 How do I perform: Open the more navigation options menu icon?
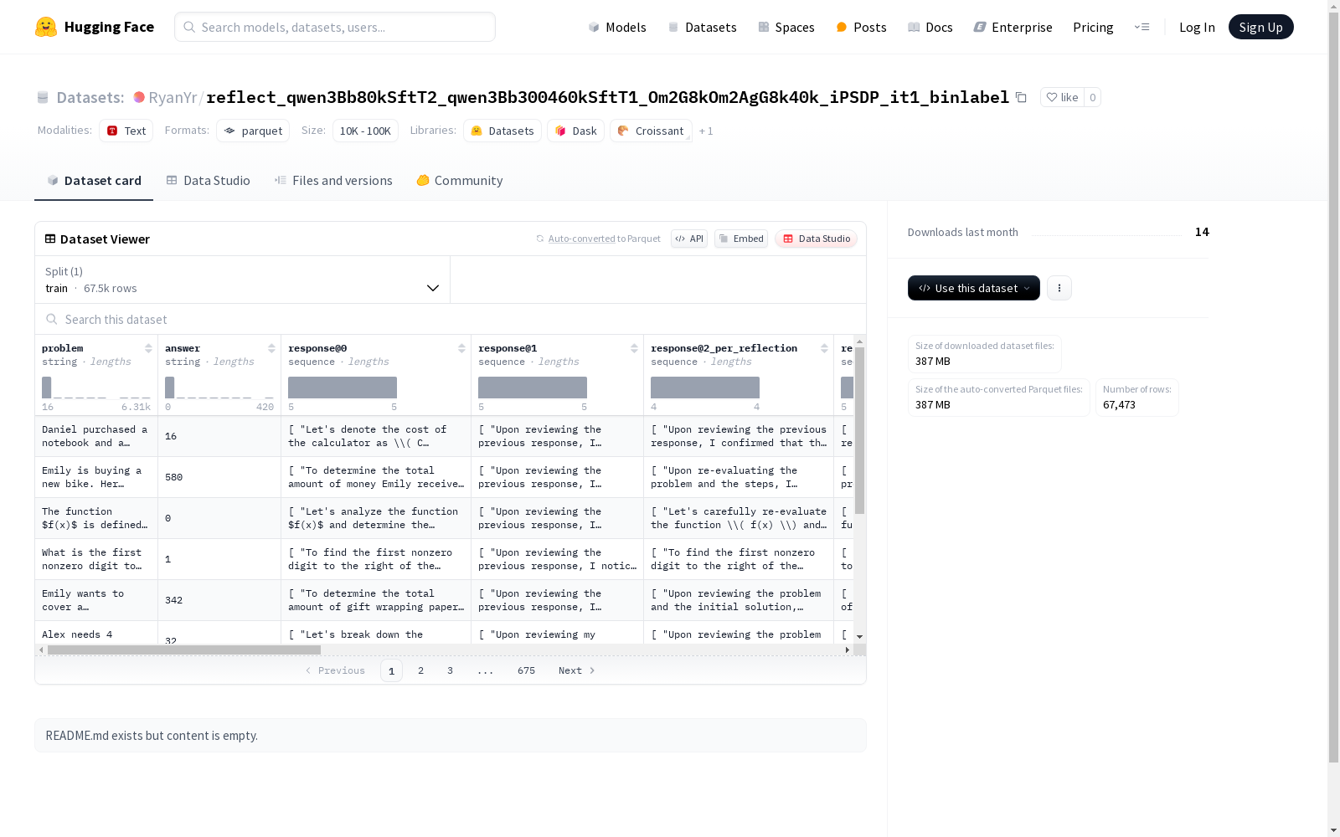tap(1142, 27)
